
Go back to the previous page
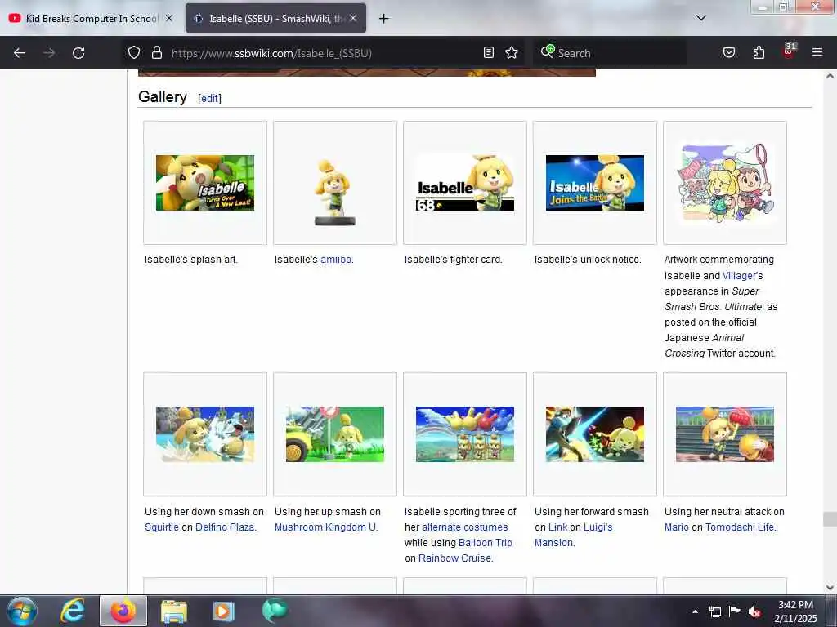tap(20, 53)
